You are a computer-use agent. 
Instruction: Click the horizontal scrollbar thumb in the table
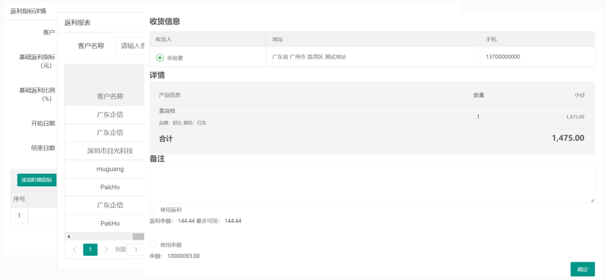[x=138, y=237]
